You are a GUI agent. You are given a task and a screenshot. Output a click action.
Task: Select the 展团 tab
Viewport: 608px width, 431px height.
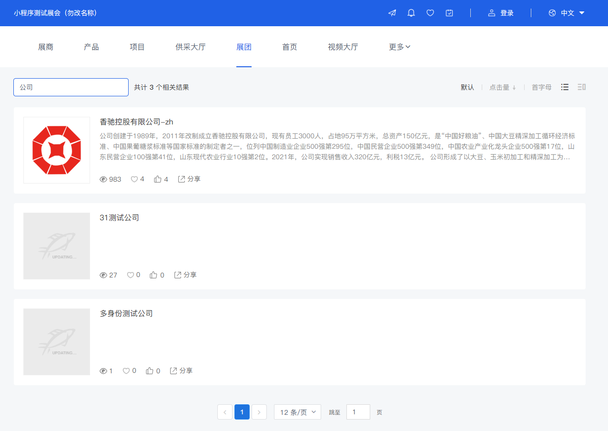point(244,47)
